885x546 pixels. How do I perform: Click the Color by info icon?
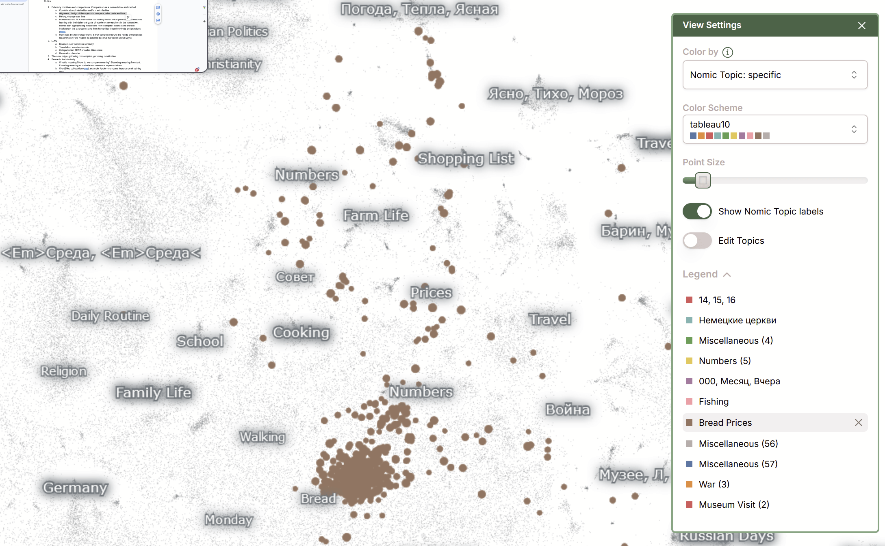point(728,52)
